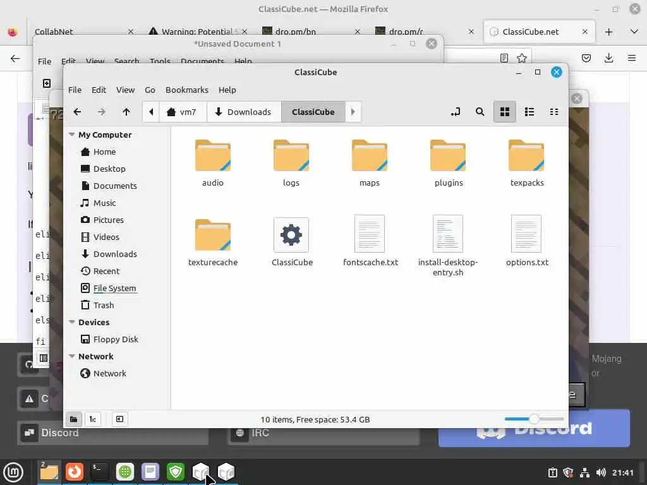Open volume control in system tray
The image size is (647, 485).
[x=601, y=472]
